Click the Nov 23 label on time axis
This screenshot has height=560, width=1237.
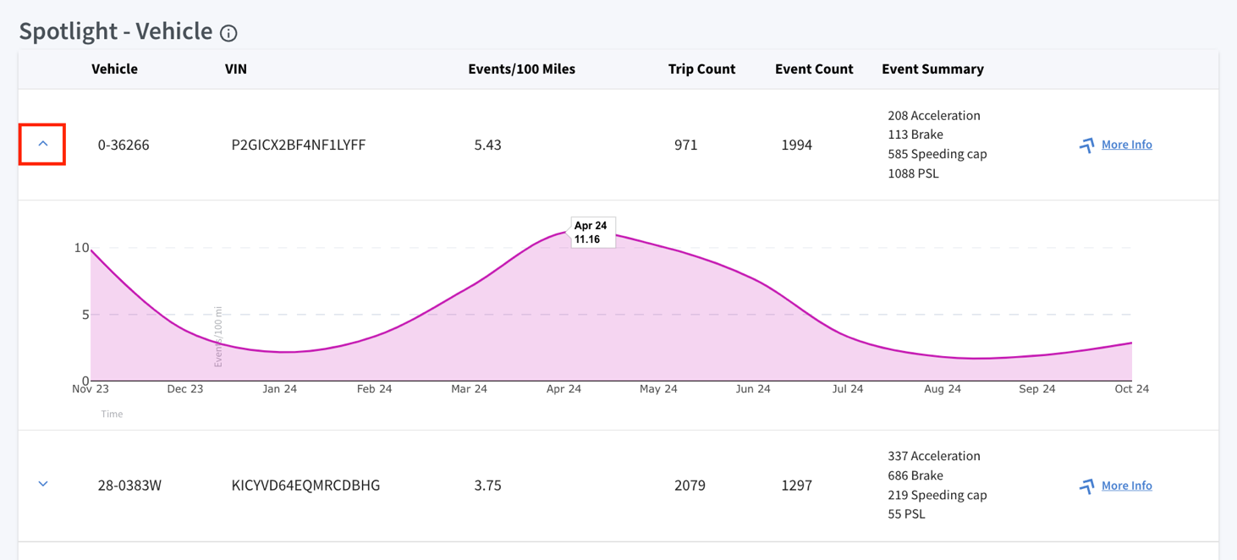(x=91, y=389)
